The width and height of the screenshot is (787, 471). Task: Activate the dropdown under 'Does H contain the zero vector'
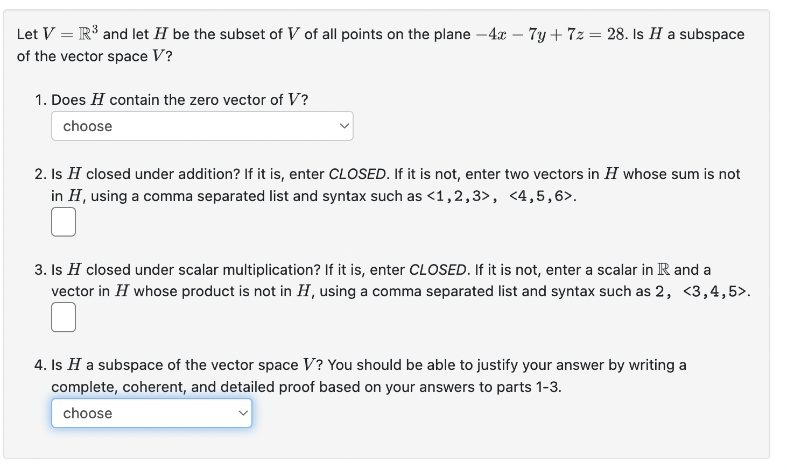click(x=202, y=126)
